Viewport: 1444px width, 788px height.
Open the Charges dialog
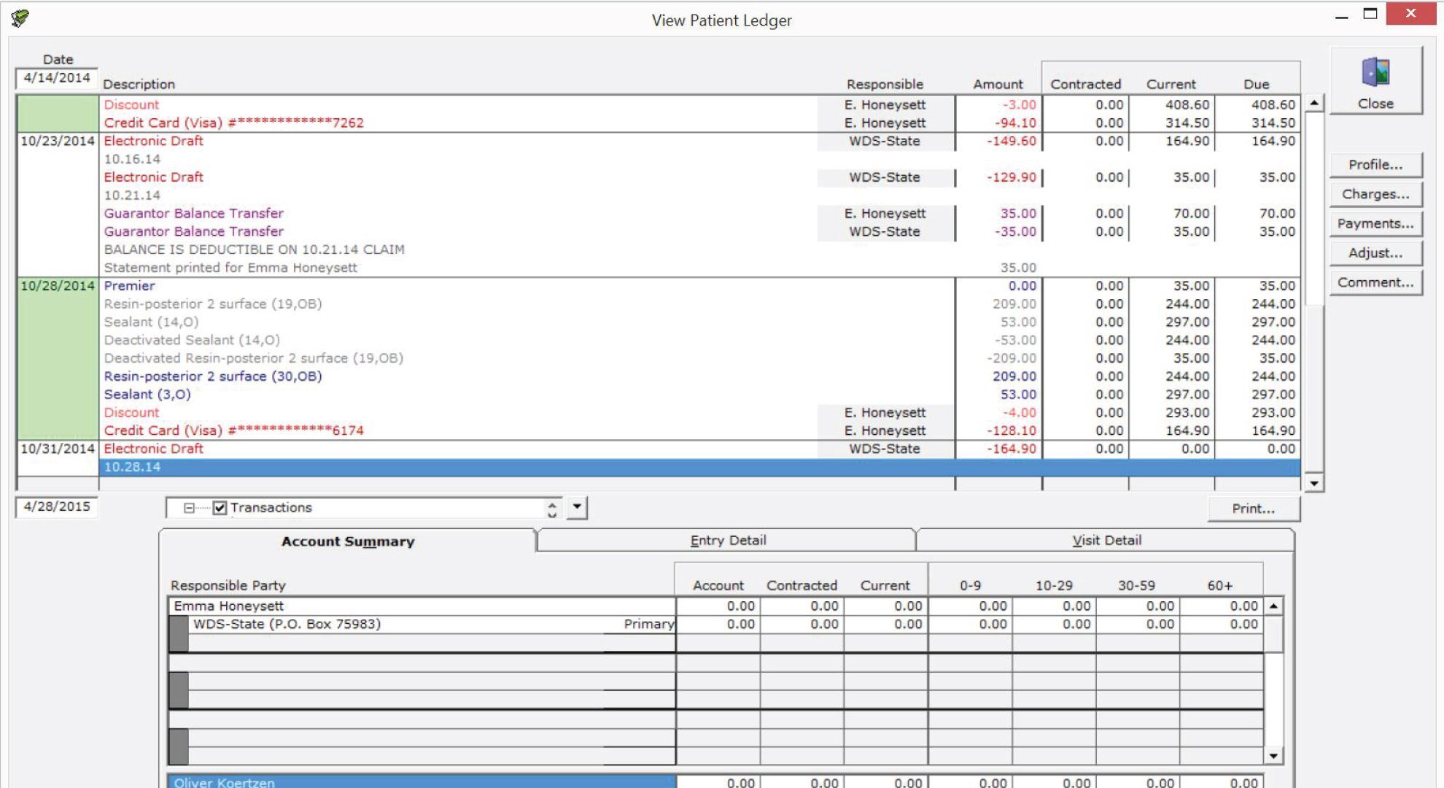coord(1375,194)
